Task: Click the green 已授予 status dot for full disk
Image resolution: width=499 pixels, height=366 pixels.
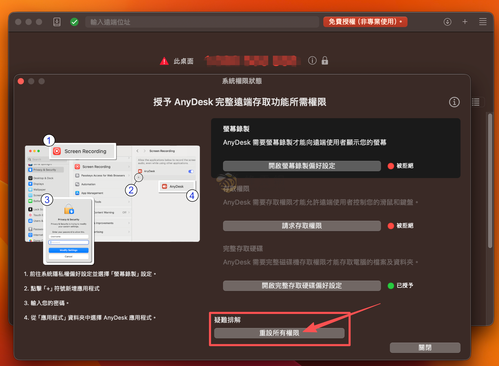Action: click(391, 286)
